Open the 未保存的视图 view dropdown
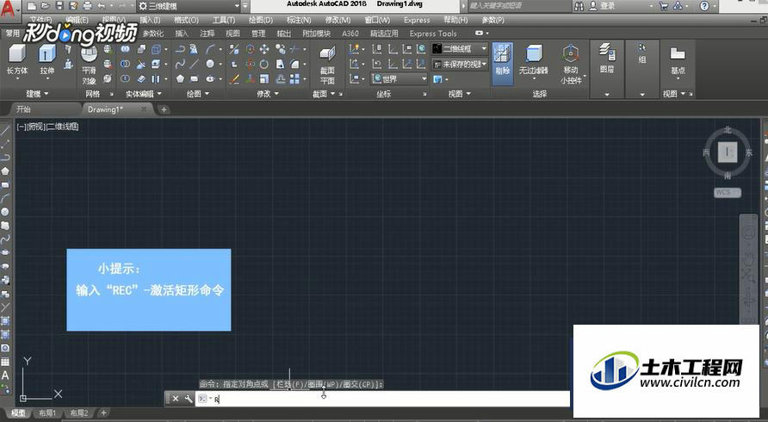Screen dimensions: 768x422 [461, 65]
